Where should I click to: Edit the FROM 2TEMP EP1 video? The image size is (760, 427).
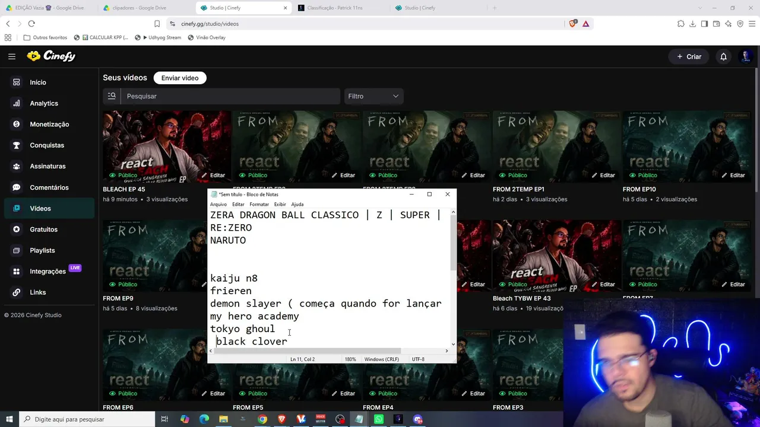[603, 176]
